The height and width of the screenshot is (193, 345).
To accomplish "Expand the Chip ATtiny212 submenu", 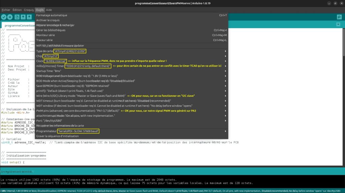I will [x=131, y=56].
